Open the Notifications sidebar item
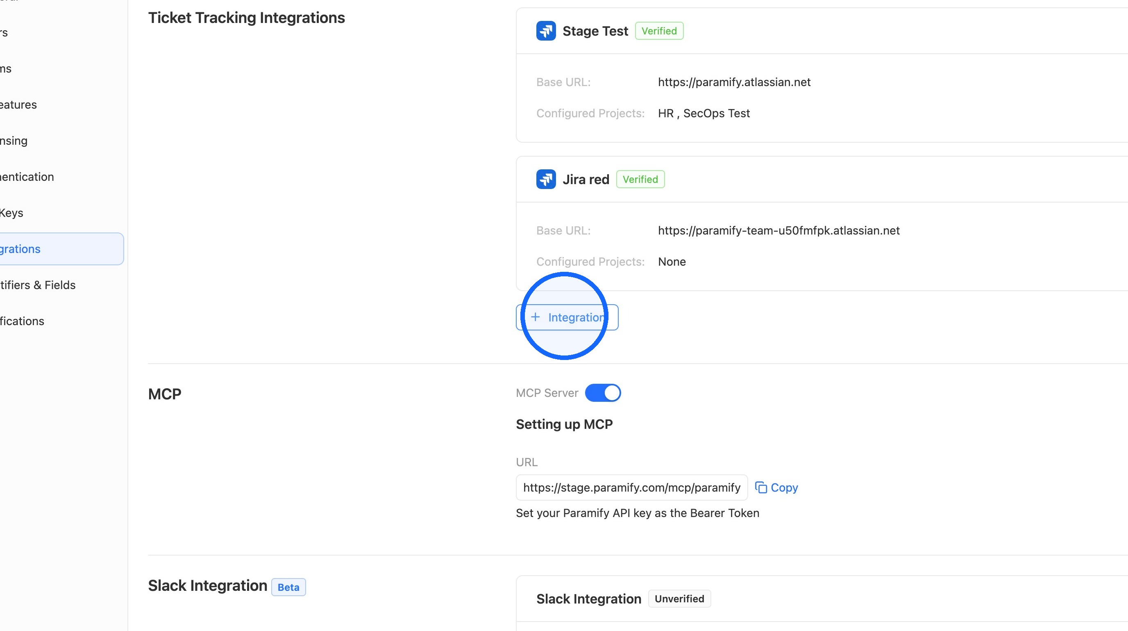Screen dimensions: 1128x631 pyautogui.click(x=22, y=321)
